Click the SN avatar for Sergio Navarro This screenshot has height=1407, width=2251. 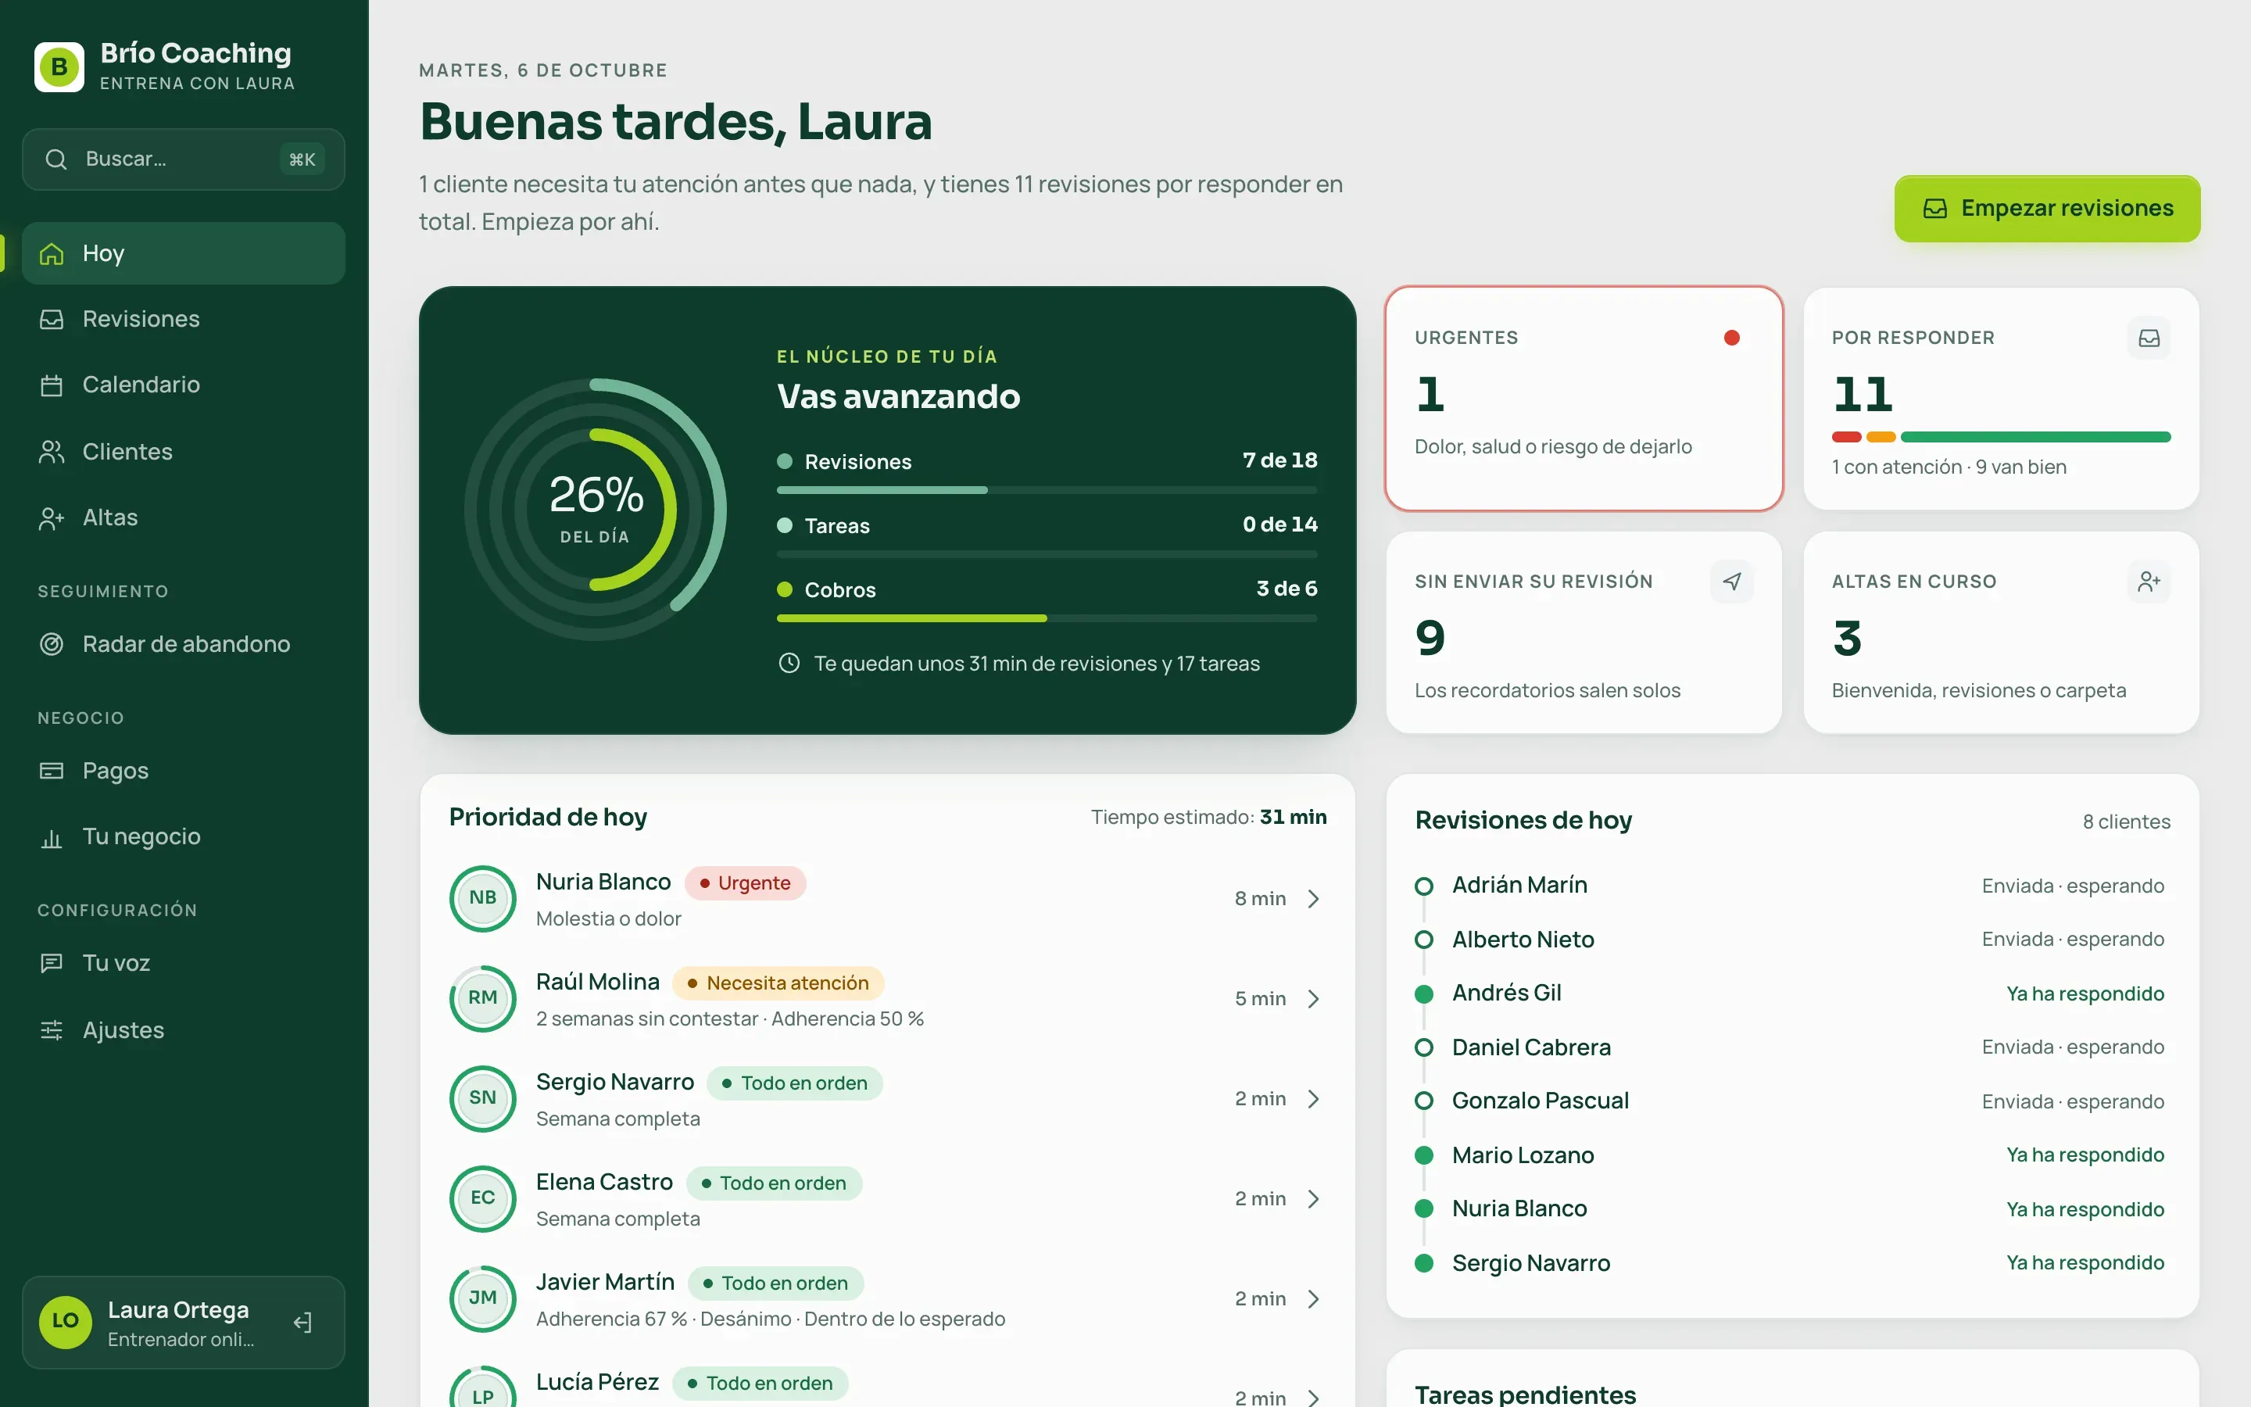pos(481,1098)
